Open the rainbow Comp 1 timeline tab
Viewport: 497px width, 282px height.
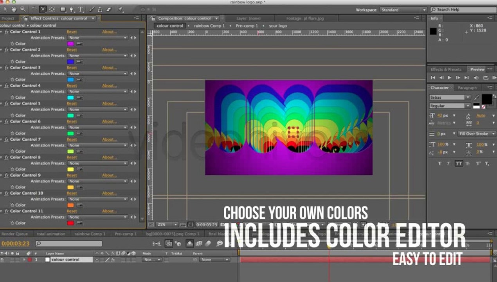[x=90, y=234]
